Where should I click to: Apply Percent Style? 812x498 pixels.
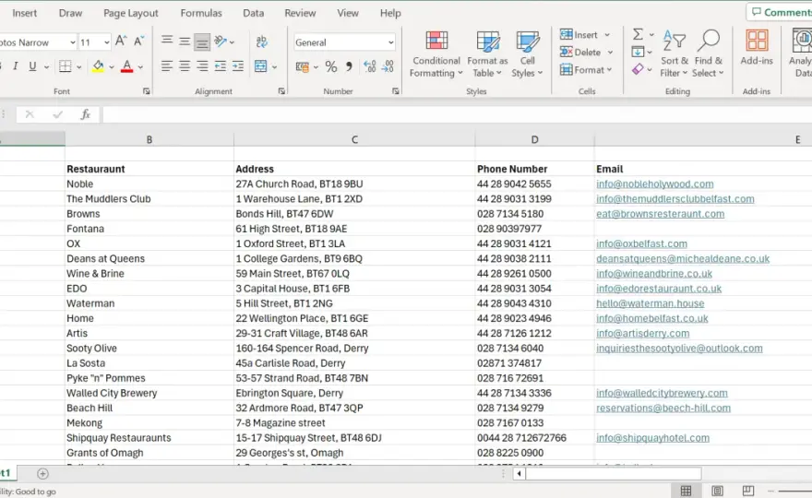tap(331, 66)
